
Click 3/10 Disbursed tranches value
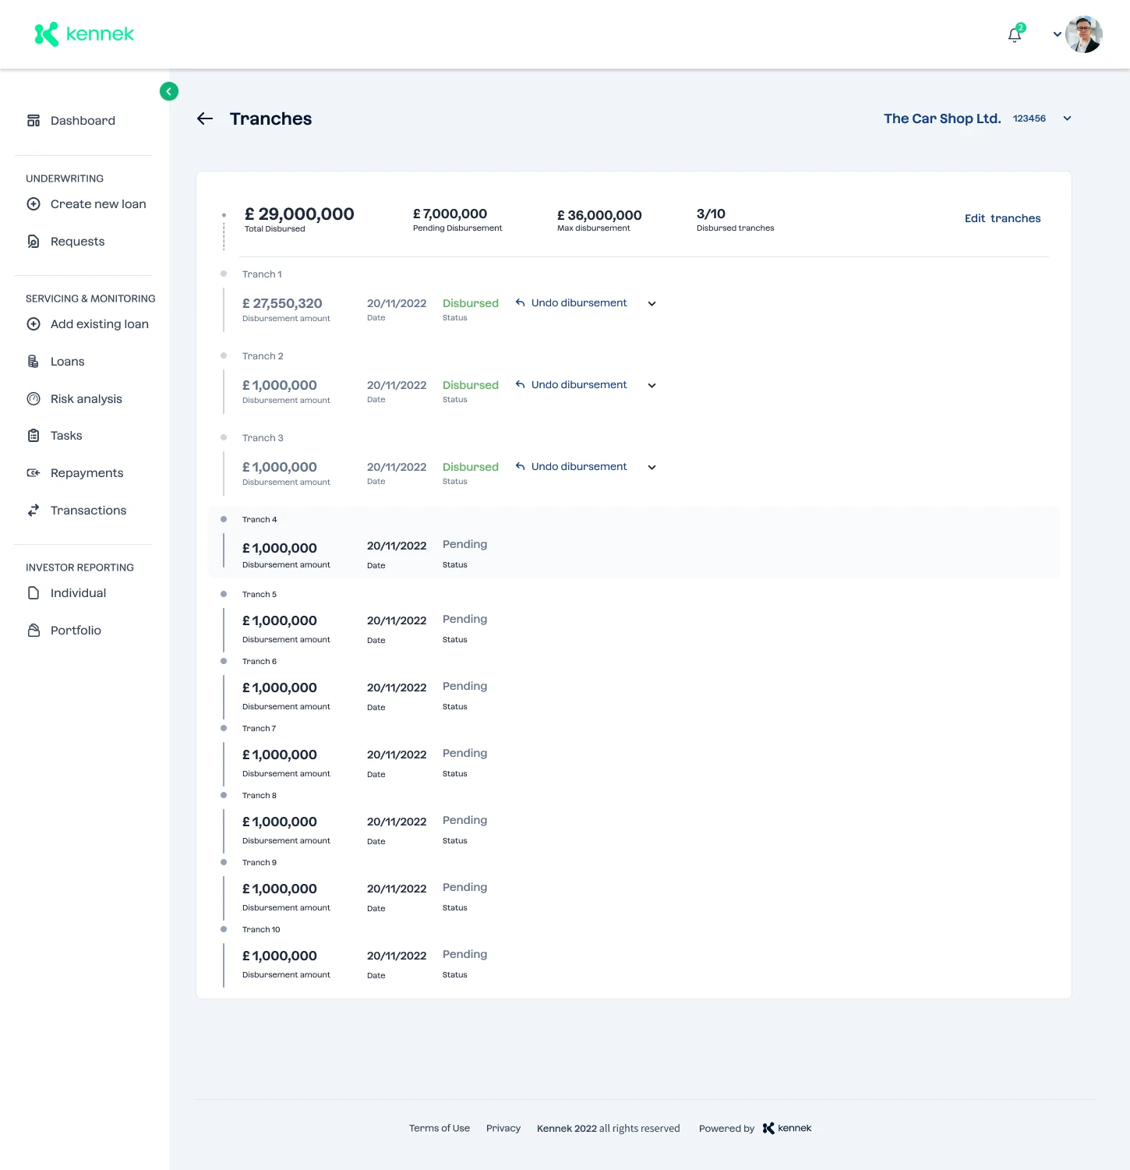click(x=711, y=214)
